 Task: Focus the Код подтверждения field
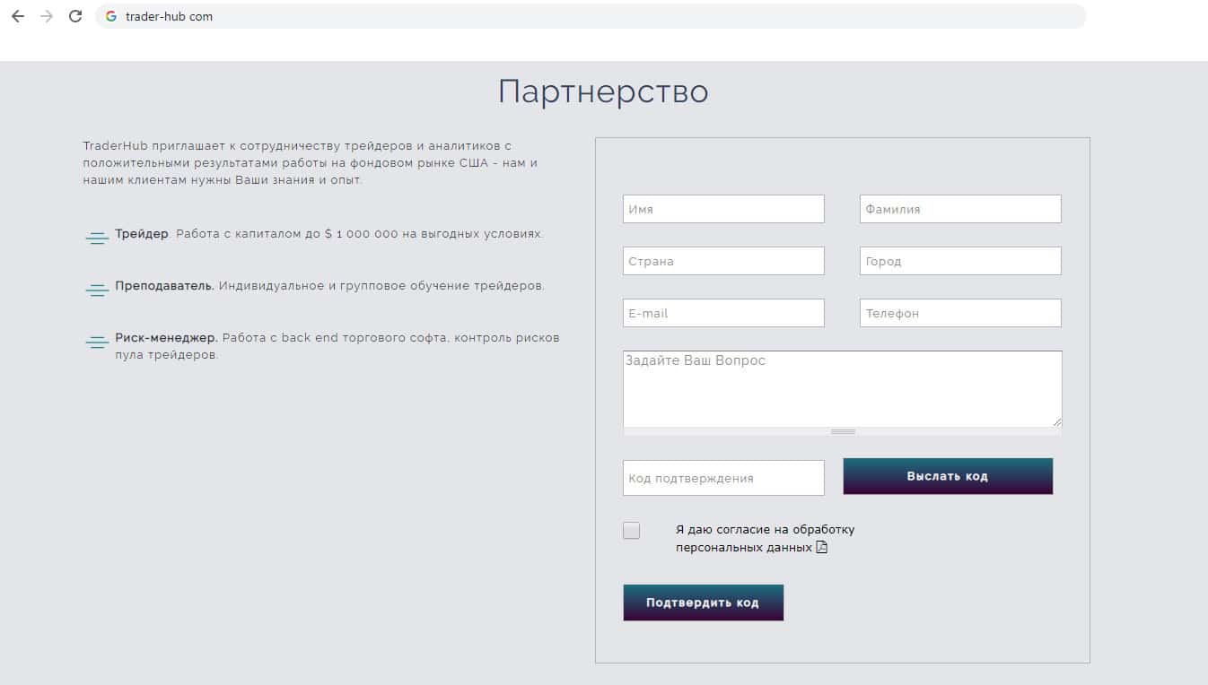(723, 478)
